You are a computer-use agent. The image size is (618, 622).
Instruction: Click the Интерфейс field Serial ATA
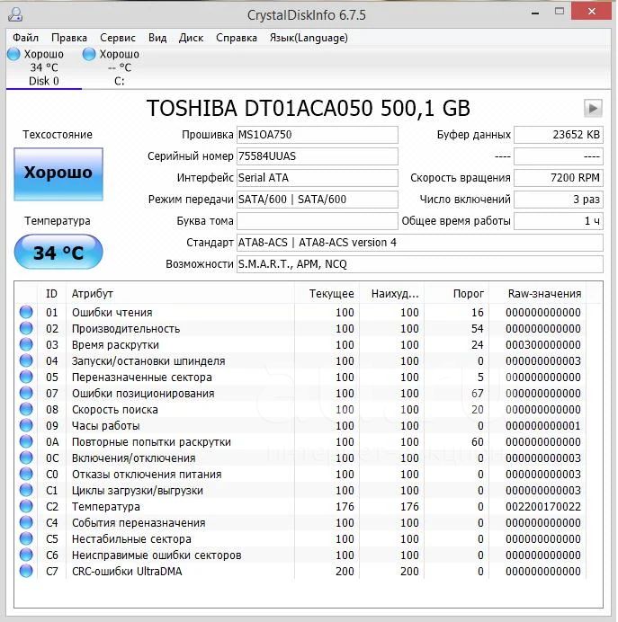318,178
